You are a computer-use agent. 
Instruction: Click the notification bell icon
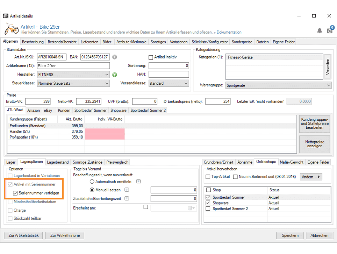pos(320,31)
